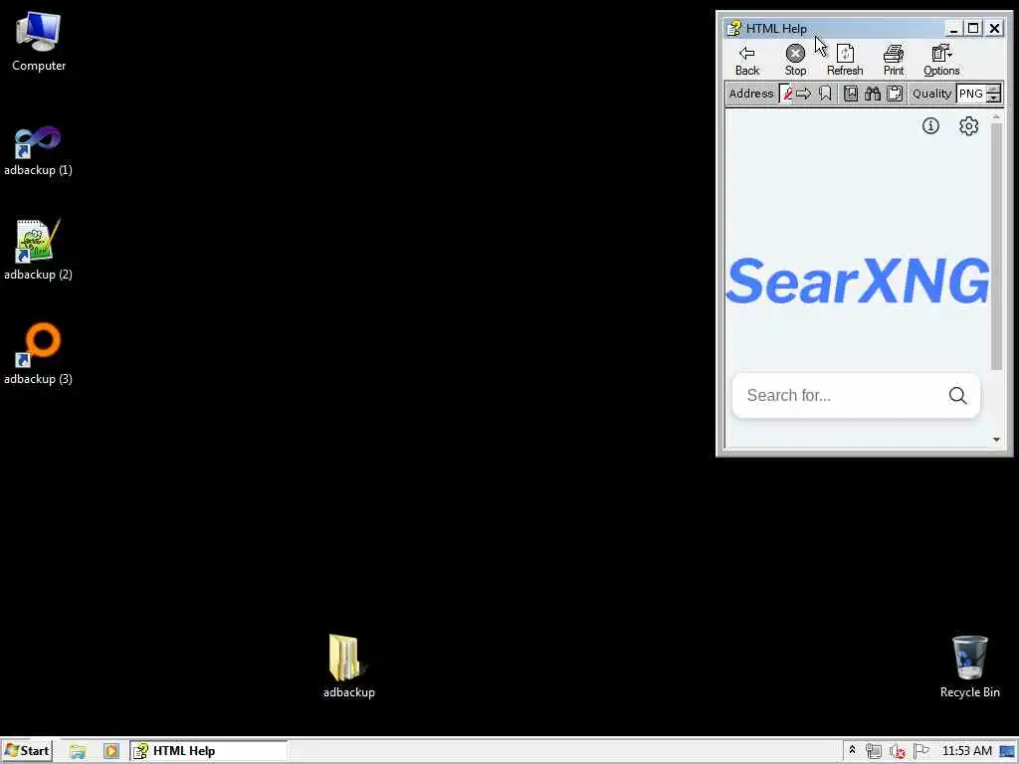
Task: Click the clipboard paste icon in address bar
Action: tap(895, 94)
